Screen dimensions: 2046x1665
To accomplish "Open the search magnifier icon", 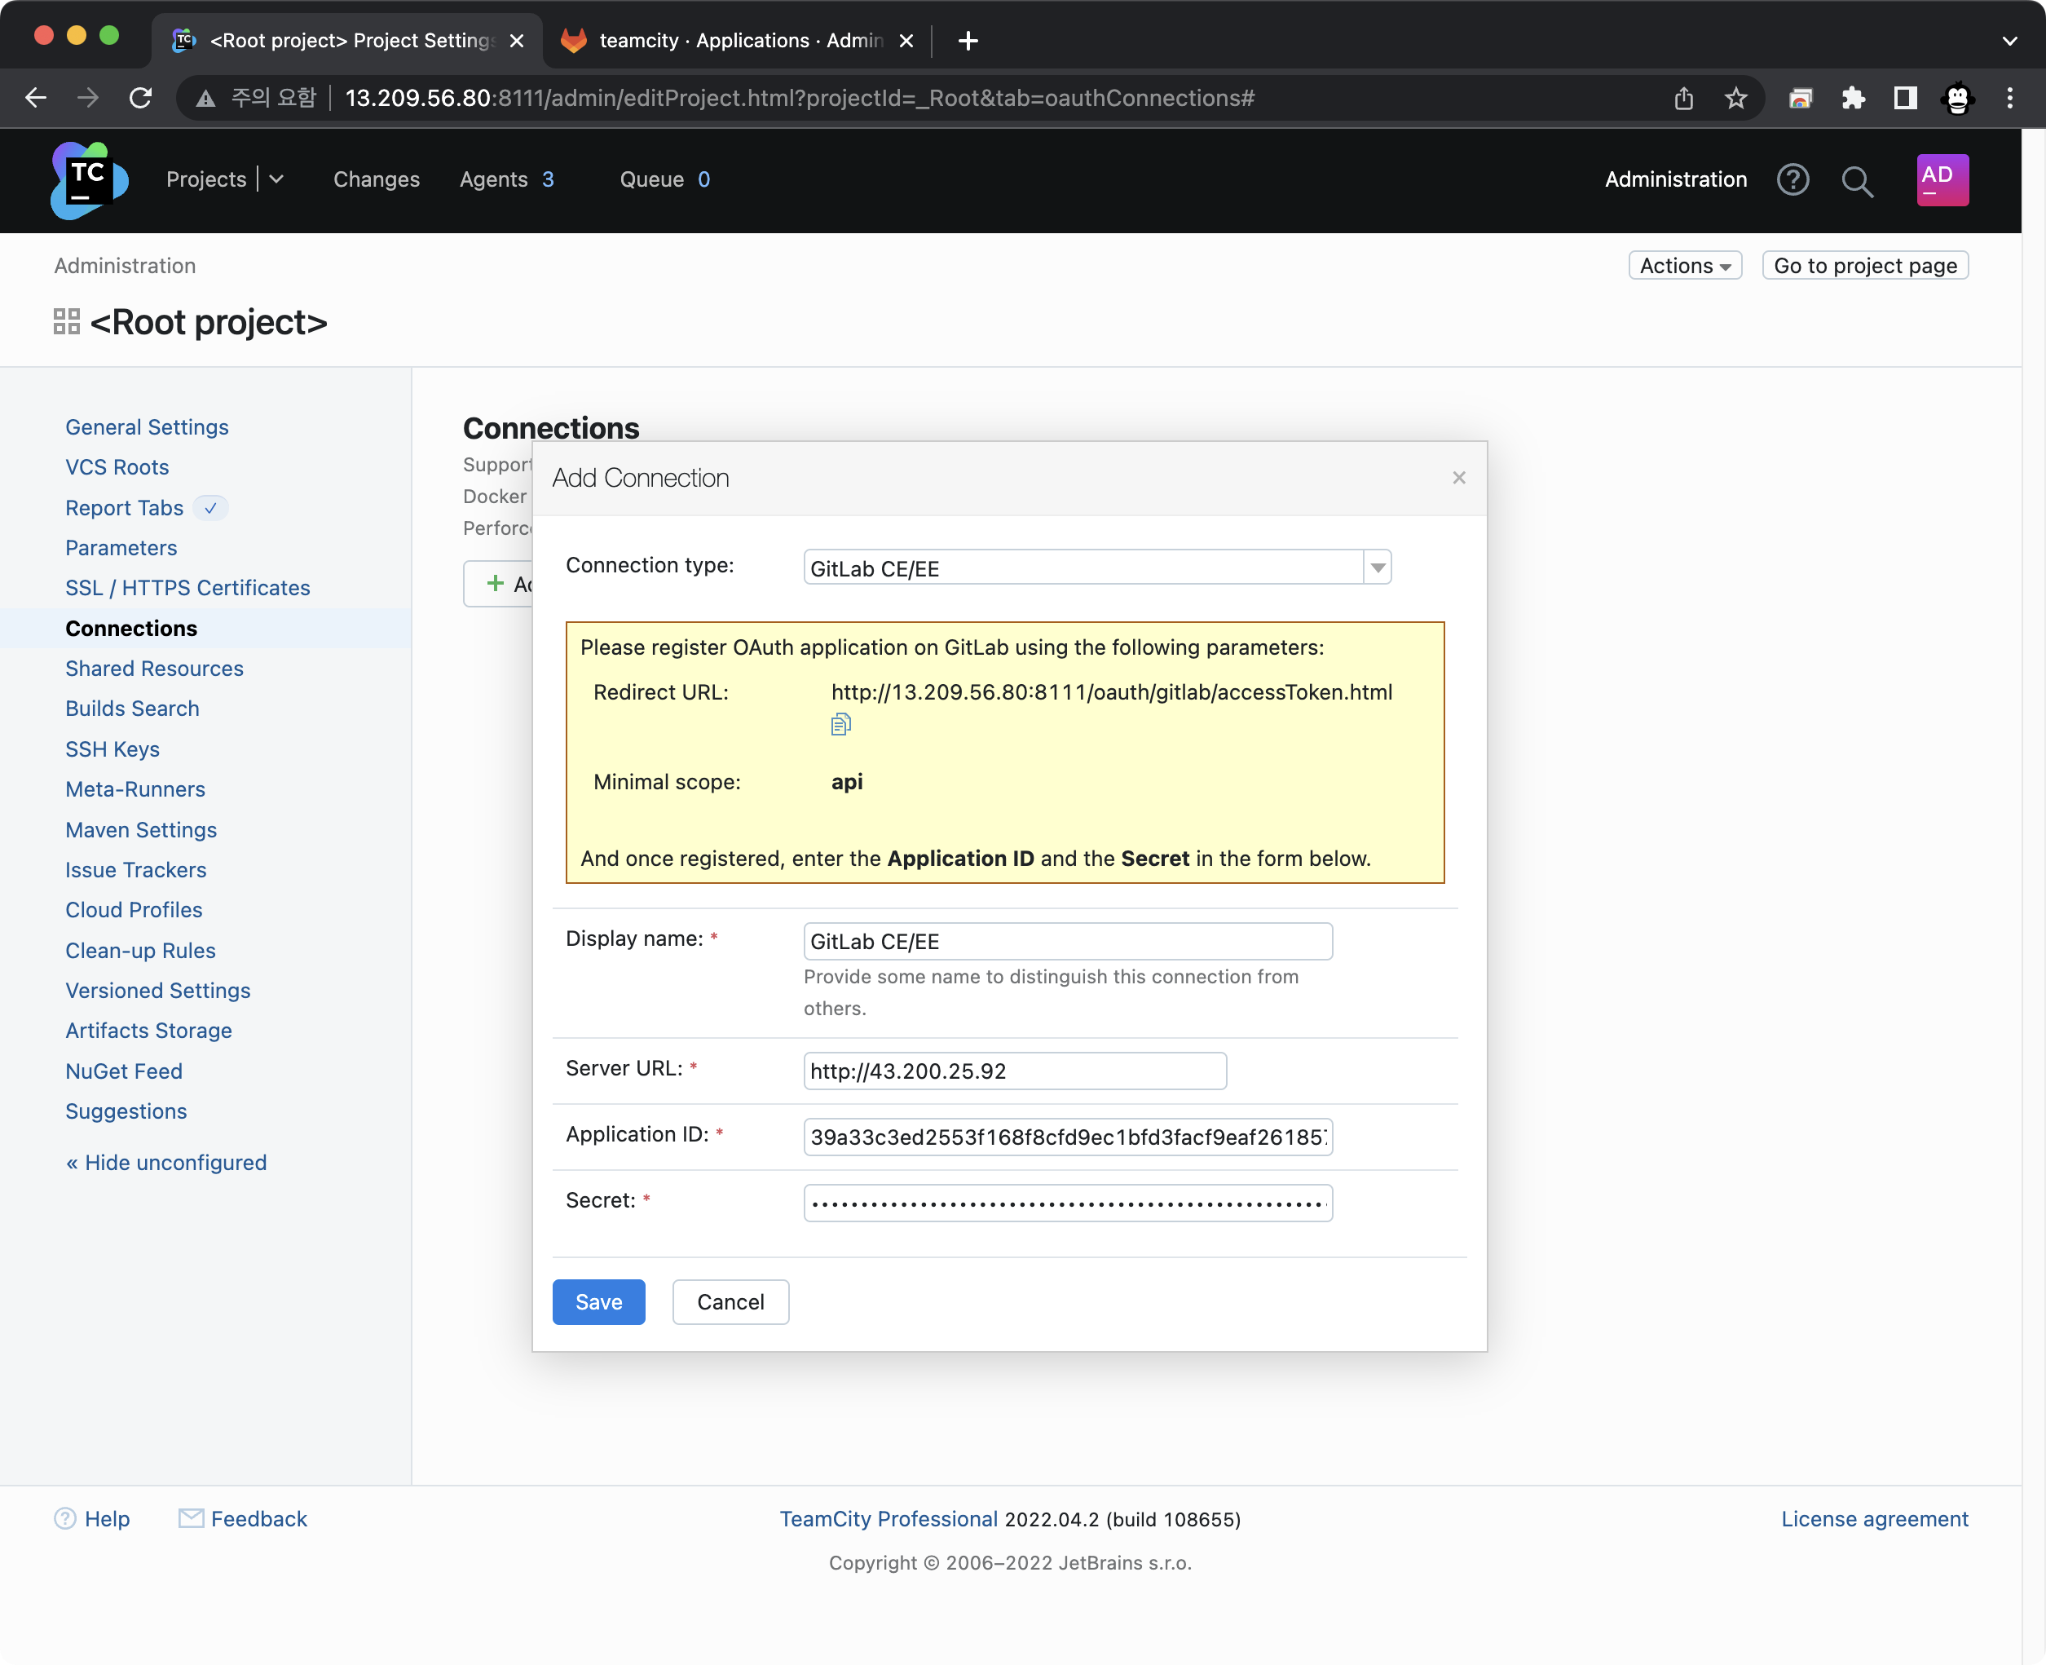I will (x=1857, y=180).
